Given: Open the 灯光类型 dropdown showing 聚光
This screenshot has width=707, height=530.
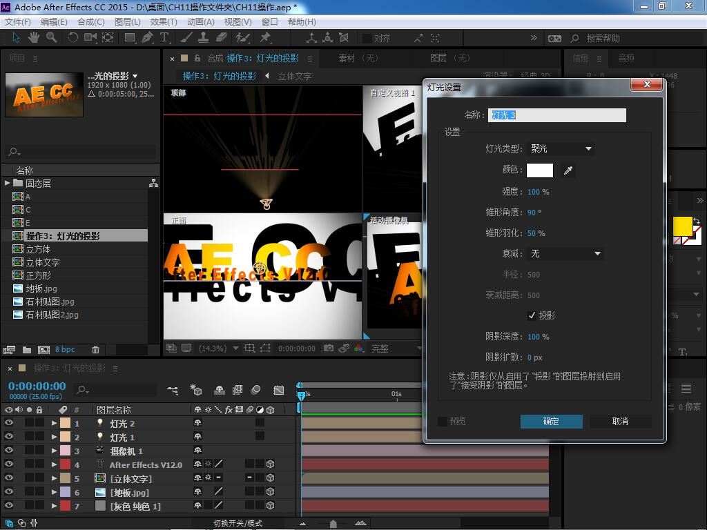Looking at the screenshot, I should pos(561,149).
